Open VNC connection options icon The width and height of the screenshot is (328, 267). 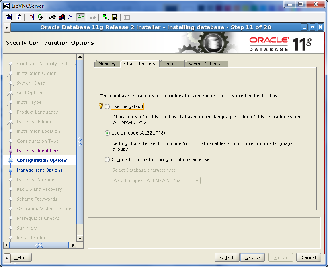pyautogui.click(x=9, y=17)
